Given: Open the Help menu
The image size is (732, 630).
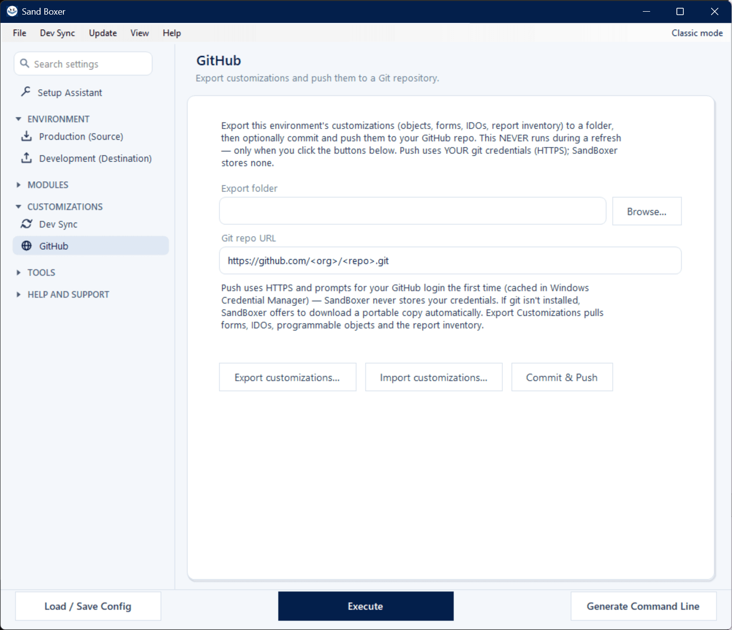Looking at the screenshot, I should (172, 33).
